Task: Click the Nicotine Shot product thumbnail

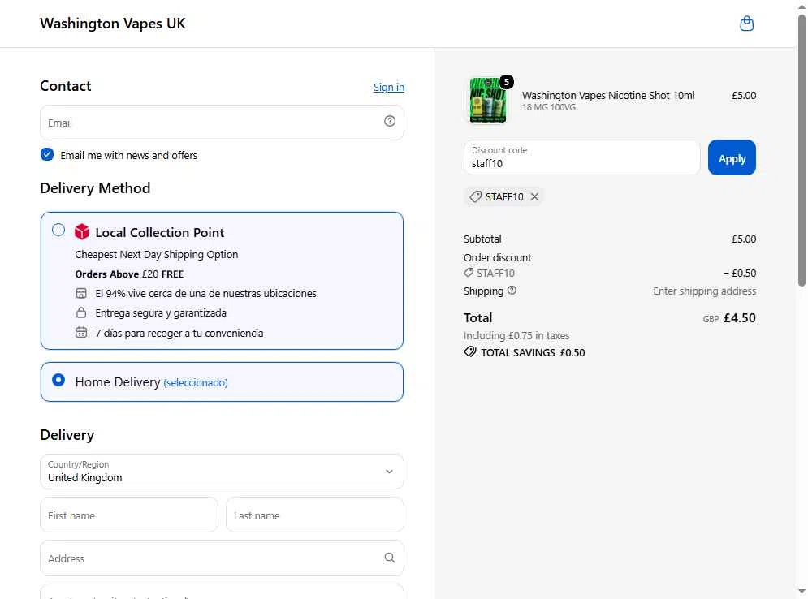Action: click(x=487, y=100)
